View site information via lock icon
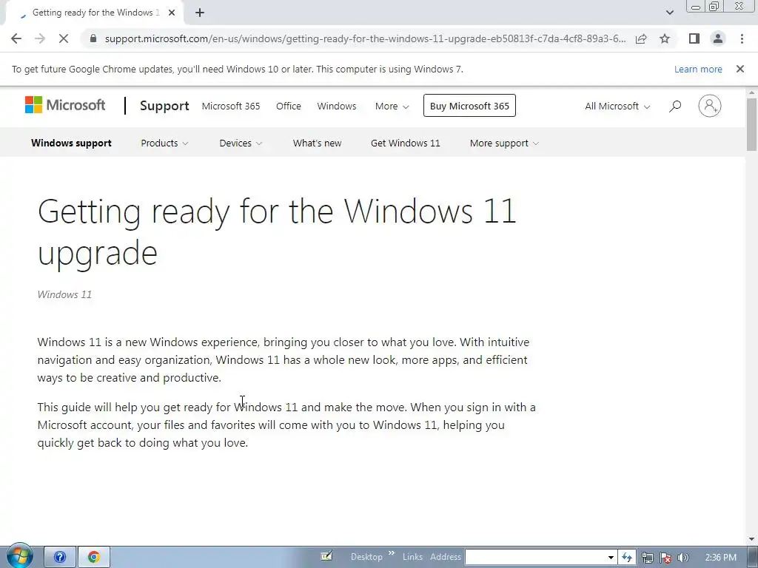Image resolution: width=758 pixels, height=568 pixels. [93, 38]
